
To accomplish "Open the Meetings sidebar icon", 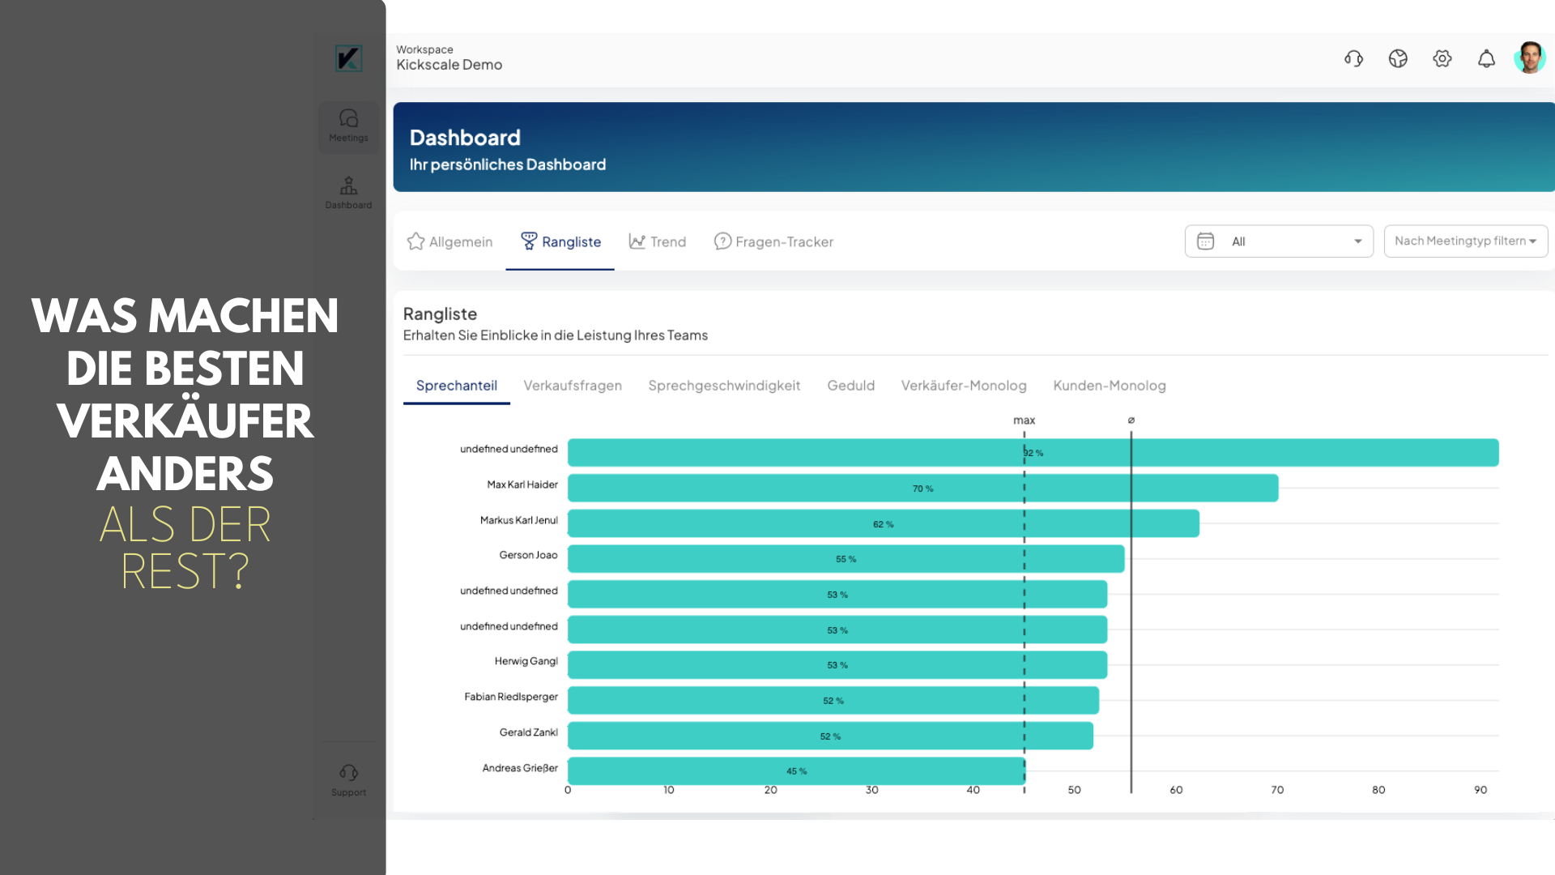I will tap(348, 126).
